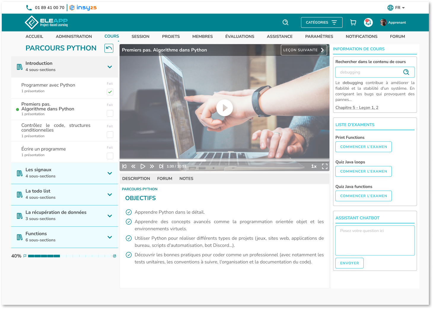Rewind the video
The image size is (433, 309).
[133, 166]
